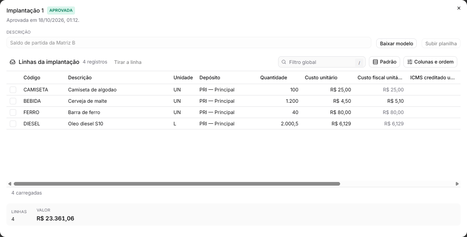The height and width of the screenshot is (237, 467).
Task: Click the ICMS creditado column header
Action: (433, 78)
